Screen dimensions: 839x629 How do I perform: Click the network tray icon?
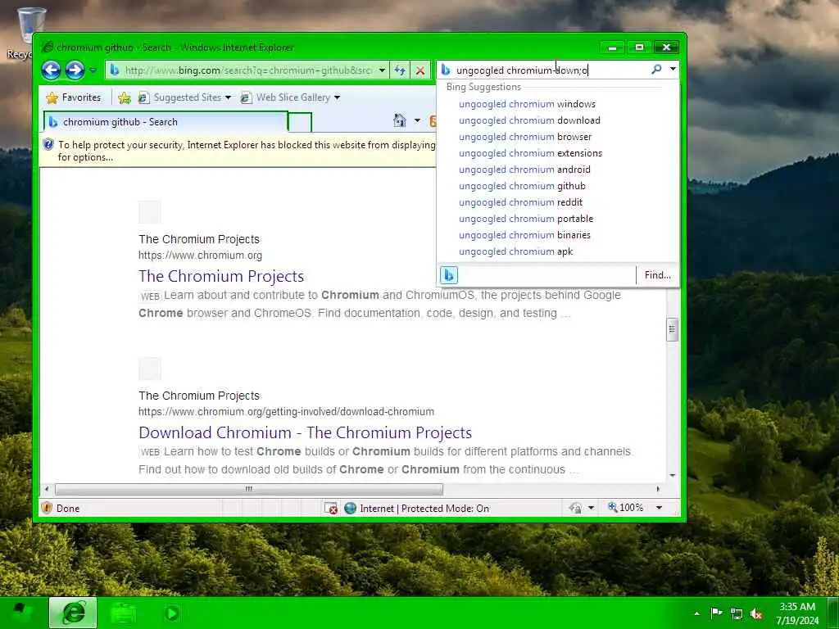point(737,613)
